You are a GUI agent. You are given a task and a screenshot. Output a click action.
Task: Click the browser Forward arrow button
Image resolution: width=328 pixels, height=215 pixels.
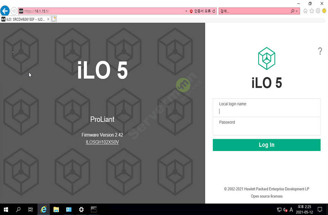coord(14,11)
